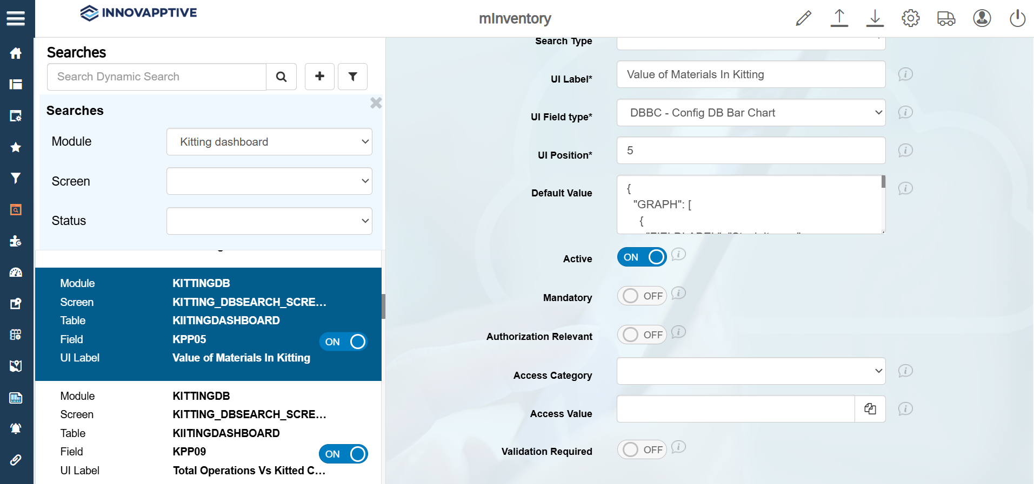
Task: Open the hamburger menu
Action: tap(16, 18)
